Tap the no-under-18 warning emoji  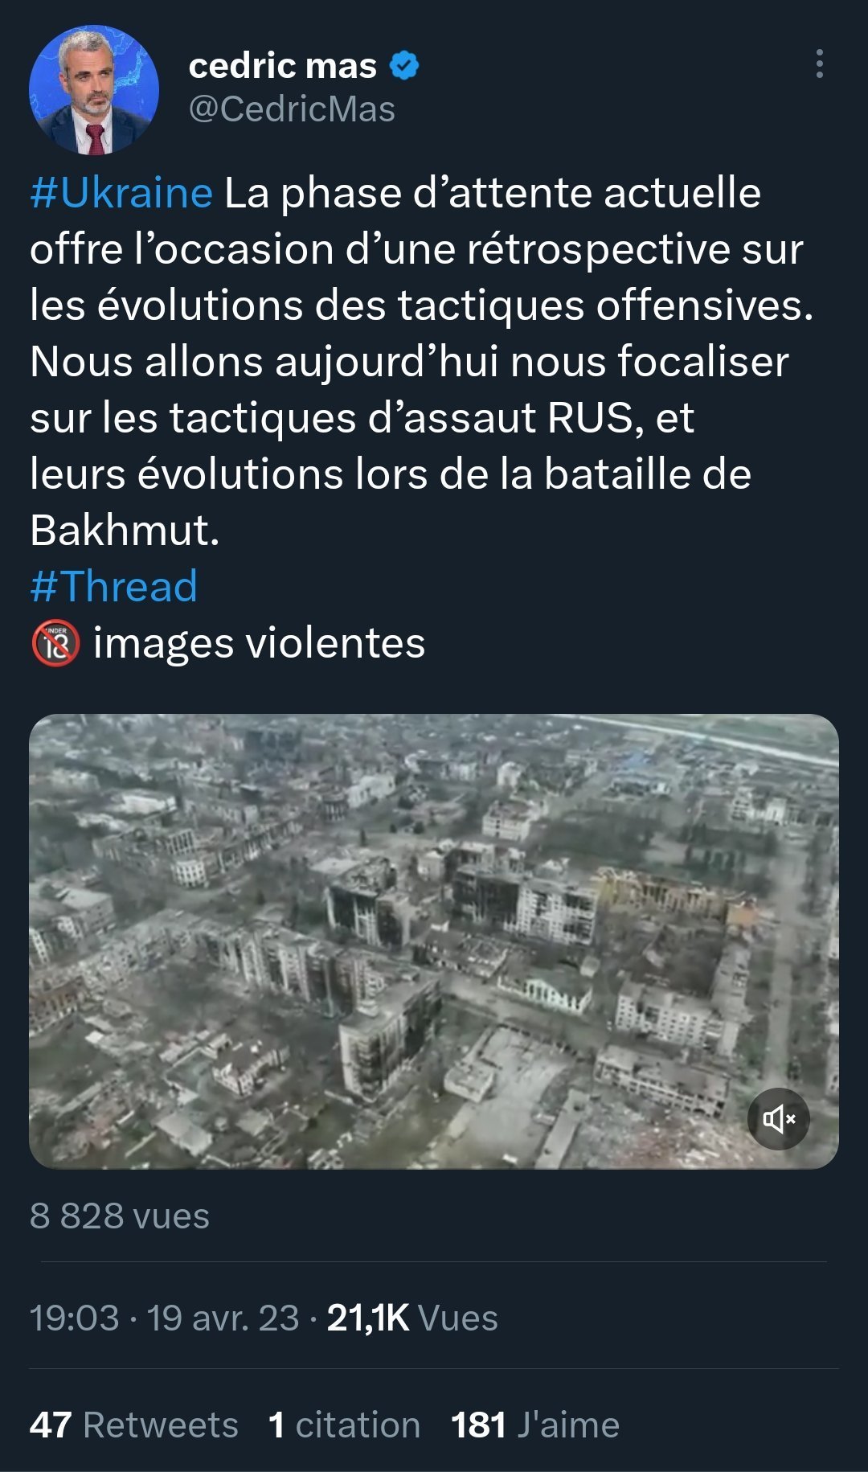55,643
